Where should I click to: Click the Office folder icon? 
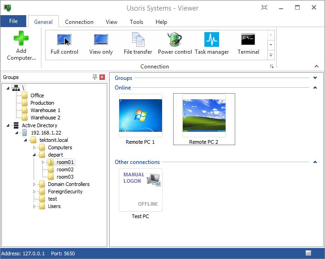point(24,96)
